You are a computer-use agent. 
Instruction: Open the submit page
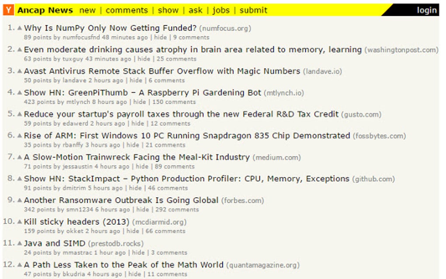click(x=254, y=10)
